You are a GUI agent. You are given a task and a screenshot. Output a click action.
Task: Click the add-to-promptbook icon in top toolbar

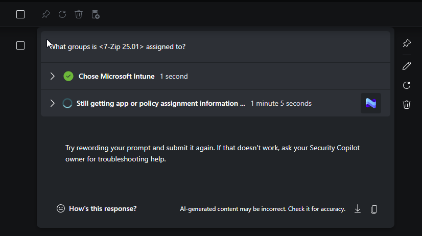(x=95, y=14)
